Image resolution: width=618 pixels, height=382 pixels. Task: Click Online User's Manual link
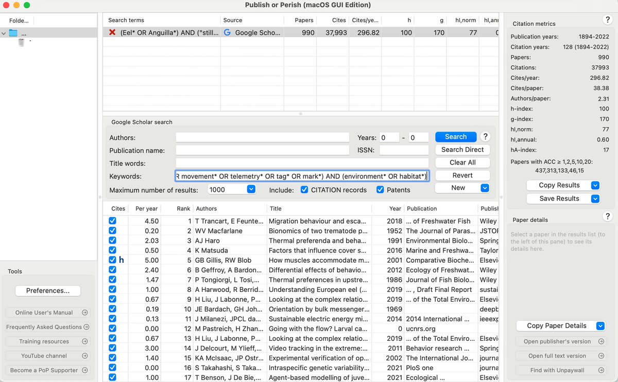[44, 313]
